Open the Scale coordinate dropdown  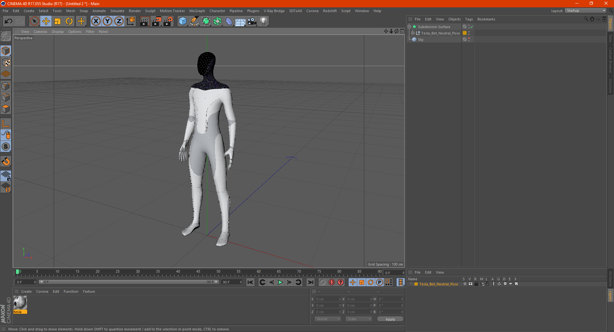(x=359, y=319)
